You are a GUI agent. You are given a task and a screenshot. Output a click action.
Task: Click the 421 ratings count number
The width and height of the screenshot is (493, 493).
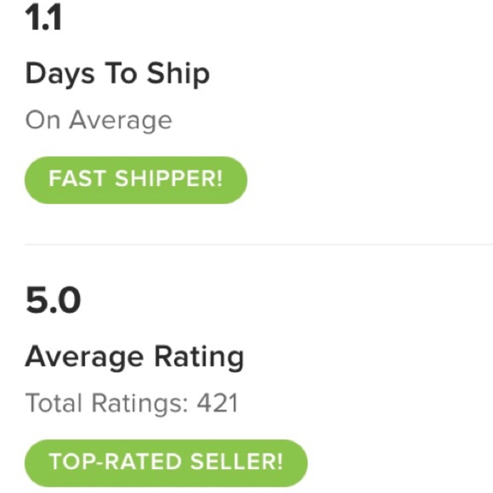point(217,403)
